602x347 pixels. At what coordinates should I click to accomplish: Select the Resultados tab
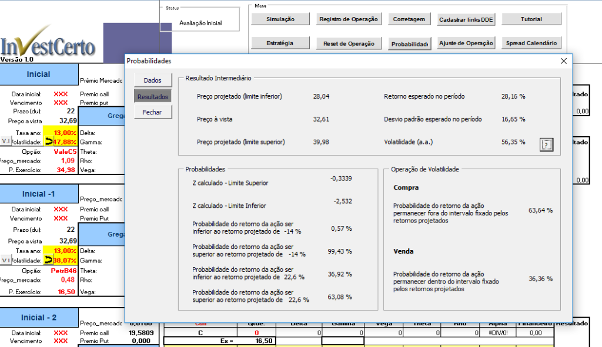point(152,96)
